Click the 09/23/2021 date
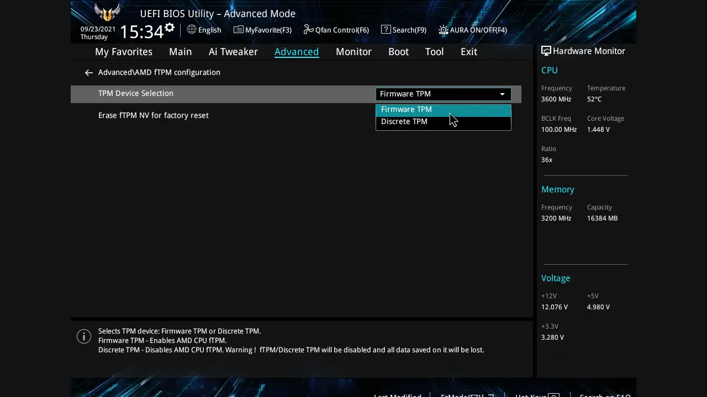Viewport: 707px width, 397px height. 98,29
